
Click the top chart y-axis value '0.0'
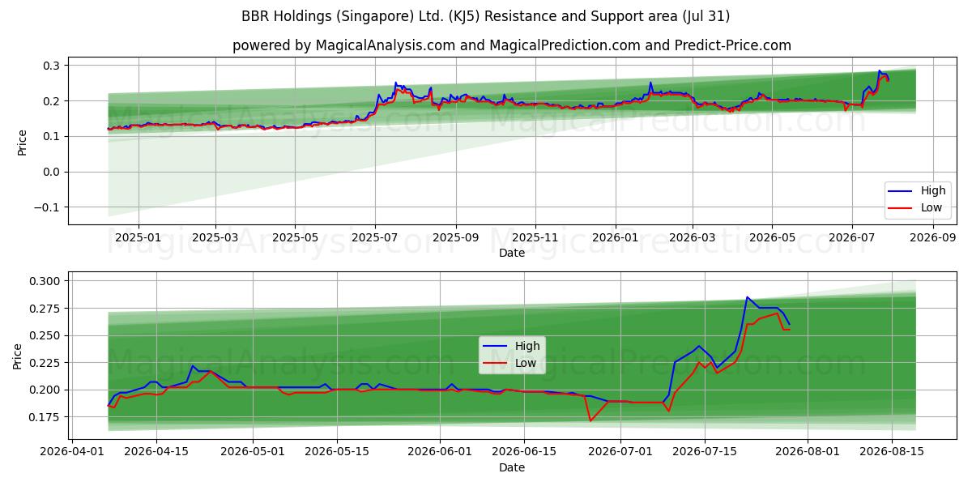(x=53, y=172)
